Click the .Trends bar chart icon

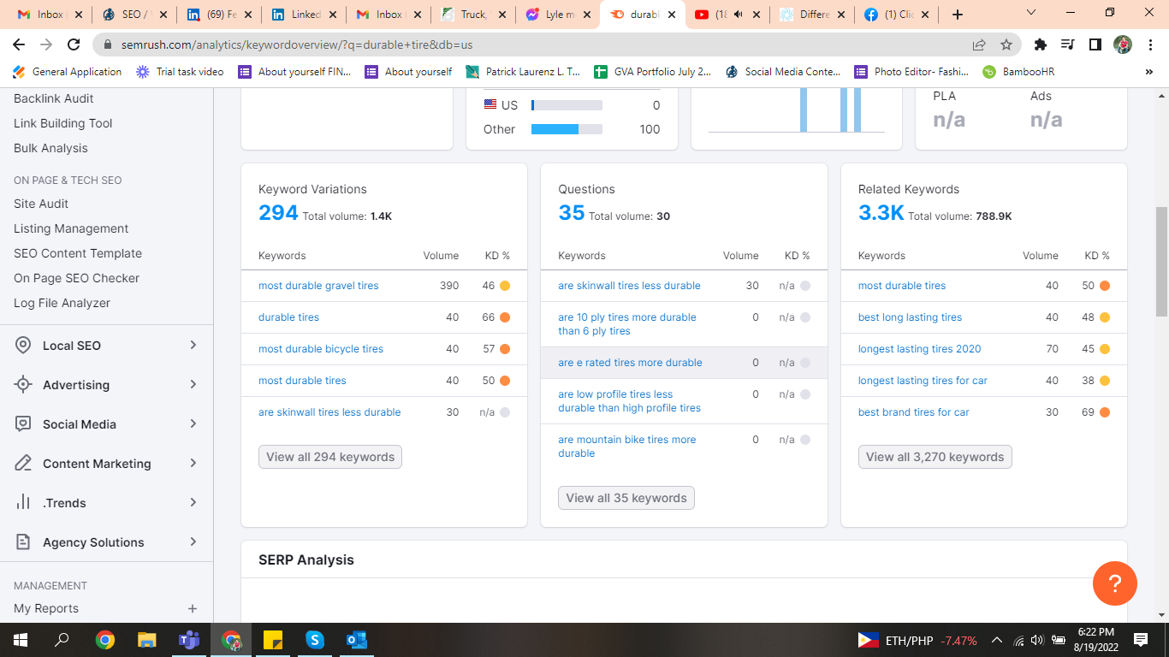[24, 503]
